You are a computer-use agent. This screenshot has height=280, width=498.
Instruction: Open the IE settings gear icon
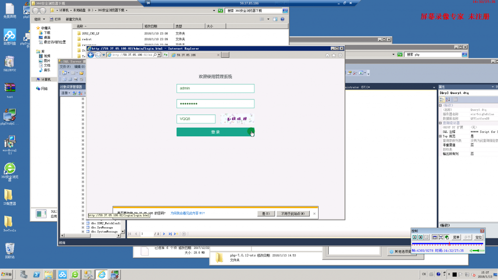[340, 55]
